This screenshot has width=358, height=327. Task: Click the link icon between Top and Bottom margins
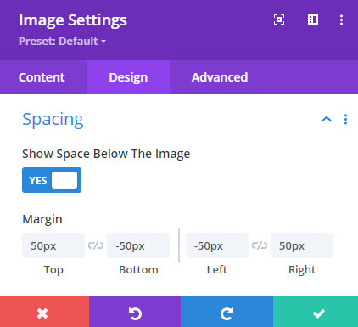point(96,245)
